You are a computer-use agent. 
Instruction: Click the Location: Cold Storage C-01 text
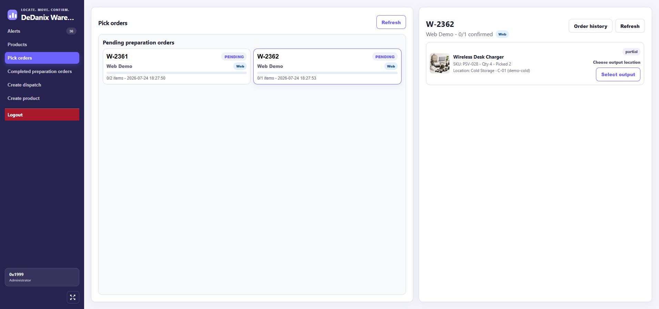pos(491,71)
